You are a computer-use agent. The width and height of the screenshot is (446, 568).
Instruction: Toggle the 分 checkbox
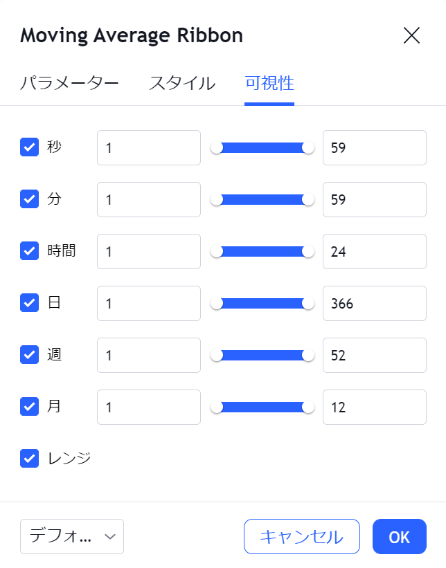point(30,199)
